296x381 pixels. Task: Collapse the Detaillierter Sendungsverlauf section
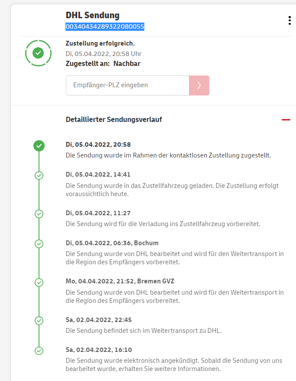pos(286,119)
